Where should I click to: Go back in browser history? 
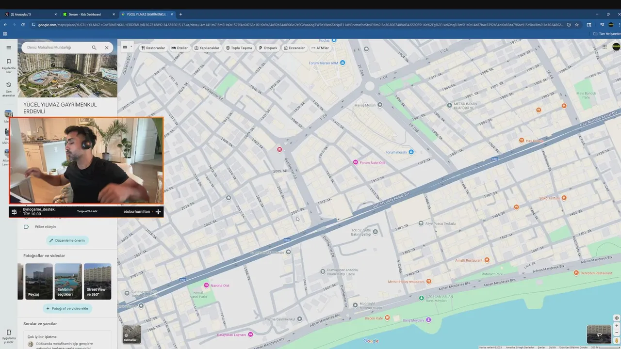(x=5, y=25)
